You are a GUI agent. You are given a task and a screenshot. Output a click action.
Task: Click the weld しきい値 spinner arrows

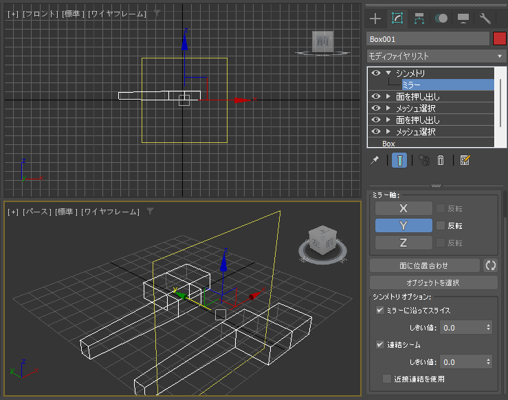(488, 362)
